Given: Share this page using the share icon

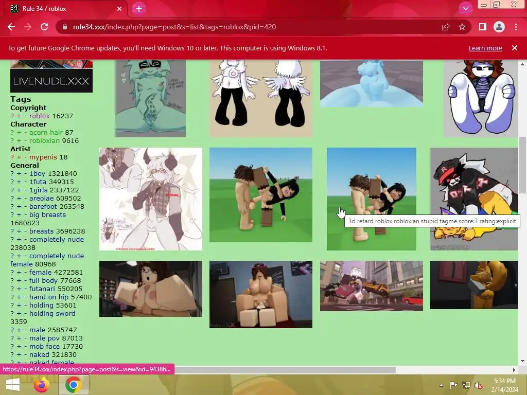Looking at the screenshot, I should 446,27.
